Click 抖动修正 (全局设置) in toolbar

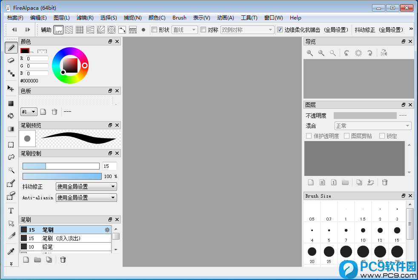pyautogui.click(x=379, y=30)
